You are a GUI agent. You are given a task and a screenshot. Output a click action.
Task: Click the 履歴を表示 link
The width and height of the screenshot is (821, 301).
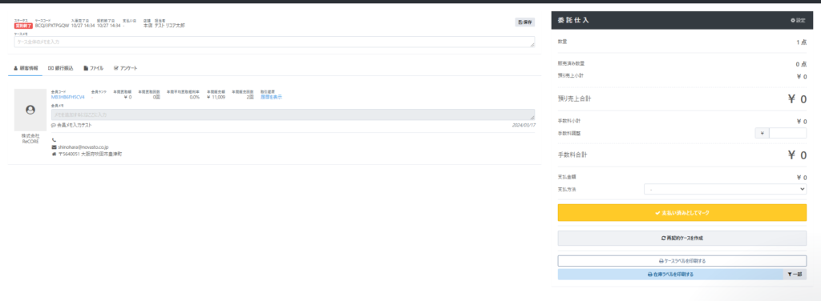[x=271, y=97]
